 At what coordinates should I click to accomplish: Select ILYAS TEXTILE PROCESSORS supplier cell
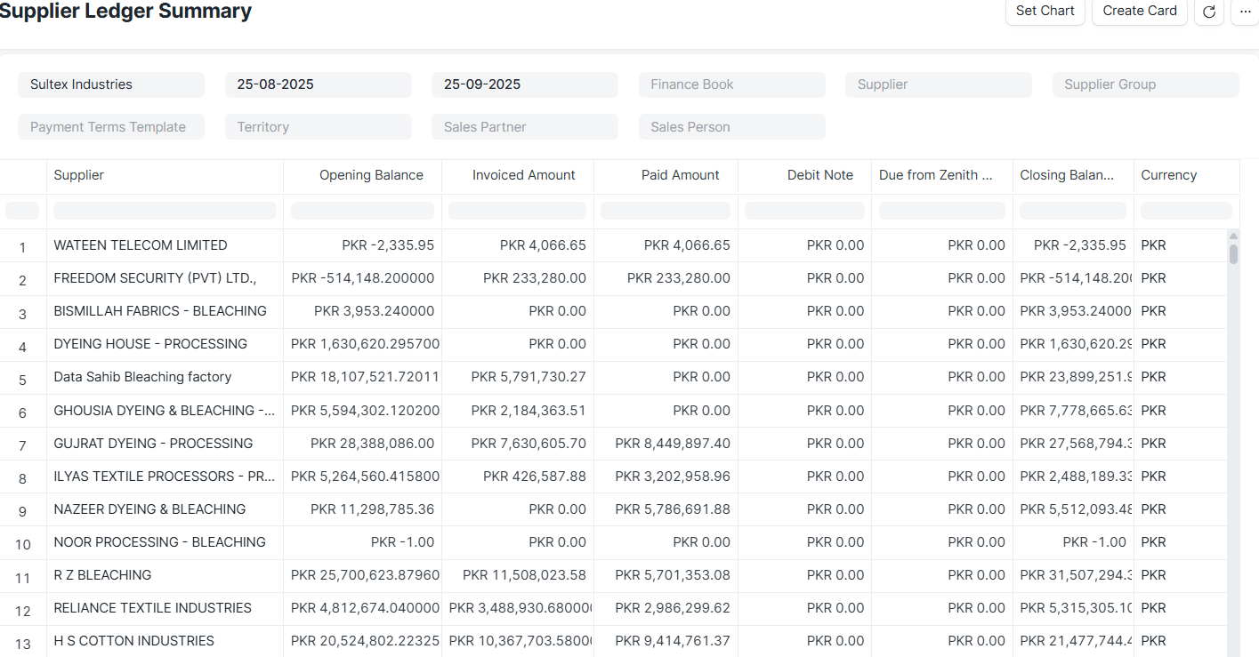click(x=165, y=477)
